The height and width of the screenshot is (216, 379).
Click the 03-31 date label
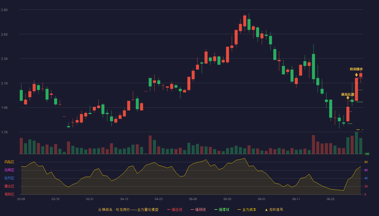[x=90, y=199]
